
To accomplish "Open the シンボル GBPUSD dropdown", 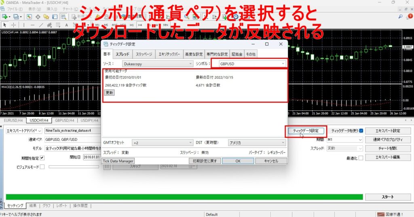I will (252, 64).
